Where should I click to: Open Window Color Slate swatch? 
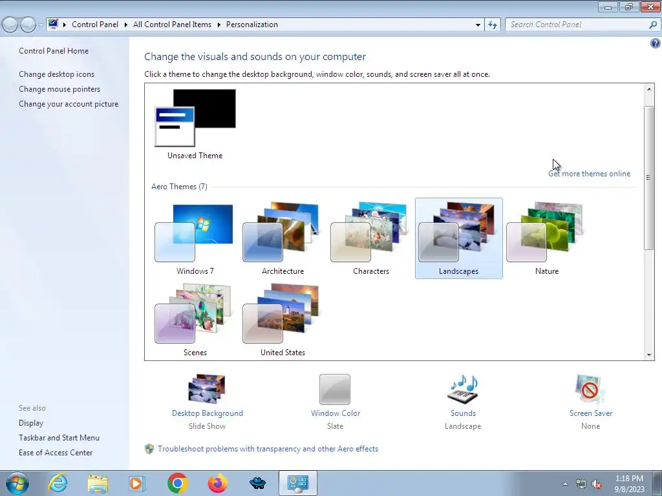point(335,389)
